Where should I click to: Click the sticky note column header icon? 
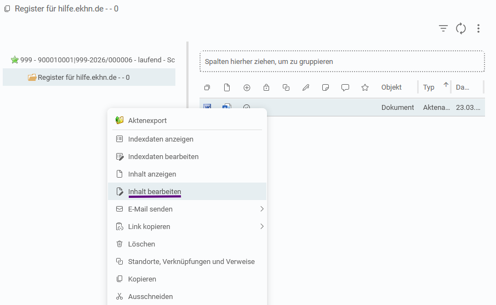326,87
